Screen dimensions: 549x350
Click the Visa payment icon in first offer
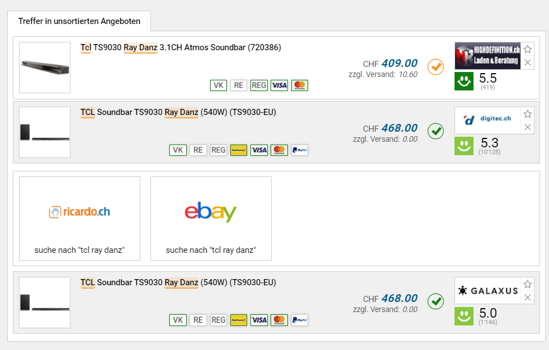click(279, 85)
